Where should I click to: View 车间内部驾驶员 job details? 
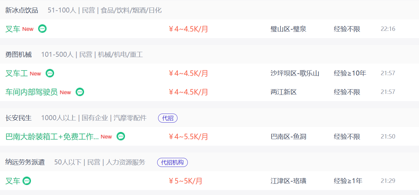coord(32,92)
